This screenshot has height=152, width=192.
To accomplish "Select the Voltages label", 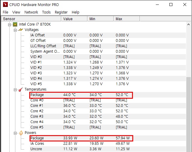I will [x=32, y=30].
